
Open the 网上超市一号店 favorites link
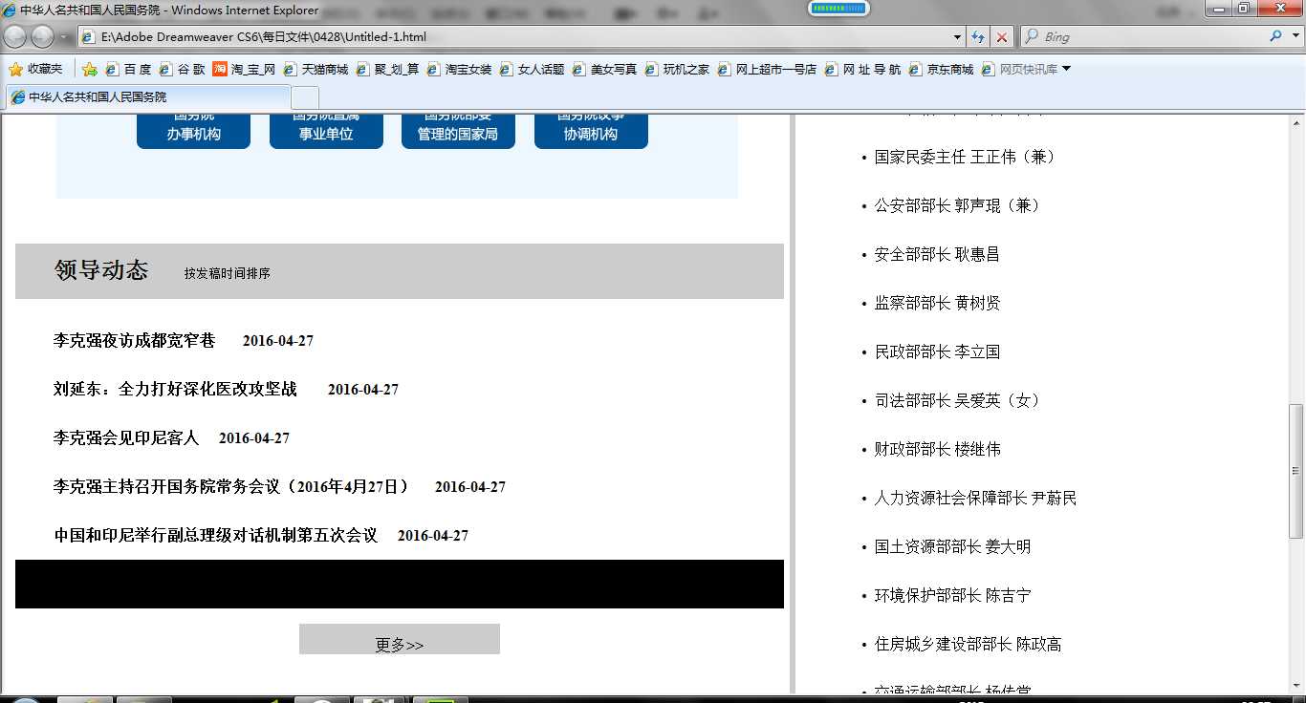[767, 69]
